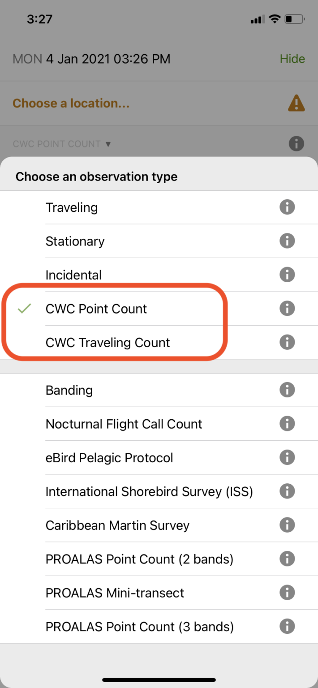Show info for Nocturnal Flight Call Count
Screen dimensions: 318x688
(287, 424)
